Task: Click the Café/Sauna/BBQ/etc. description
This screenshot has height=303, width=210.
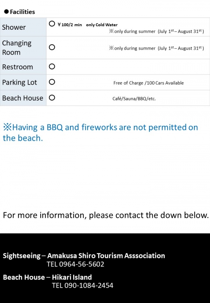Action: point(134,99)
